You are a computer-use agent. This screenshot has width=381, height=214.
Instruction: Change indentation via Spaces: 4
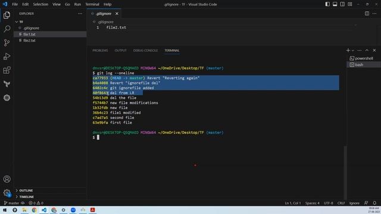tap(312, 203)
